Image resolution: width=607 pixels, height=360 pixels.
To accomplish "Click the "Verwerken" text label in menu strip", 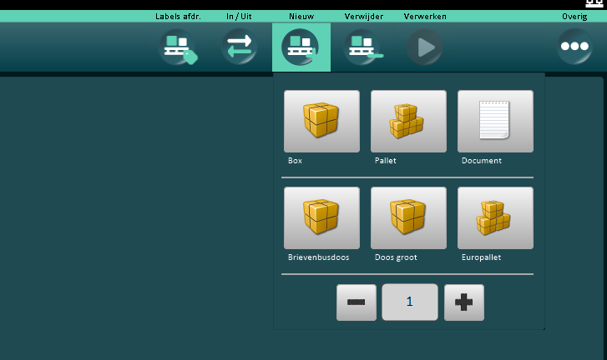I will click(425, 16).
